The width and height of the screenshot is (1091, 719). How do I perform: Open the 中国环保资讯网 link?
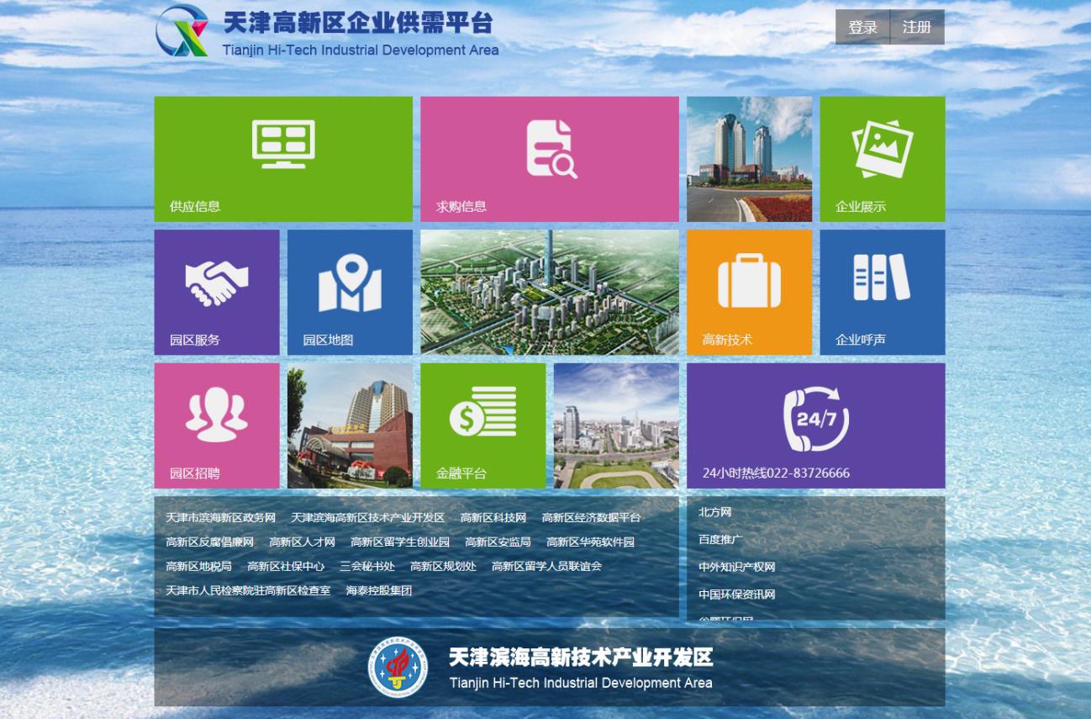[737, 595]
